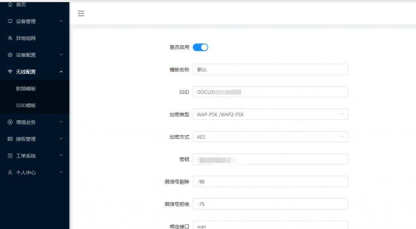Open the 加密类型 dropdown
416x229 pixels.
pos(270,114)
